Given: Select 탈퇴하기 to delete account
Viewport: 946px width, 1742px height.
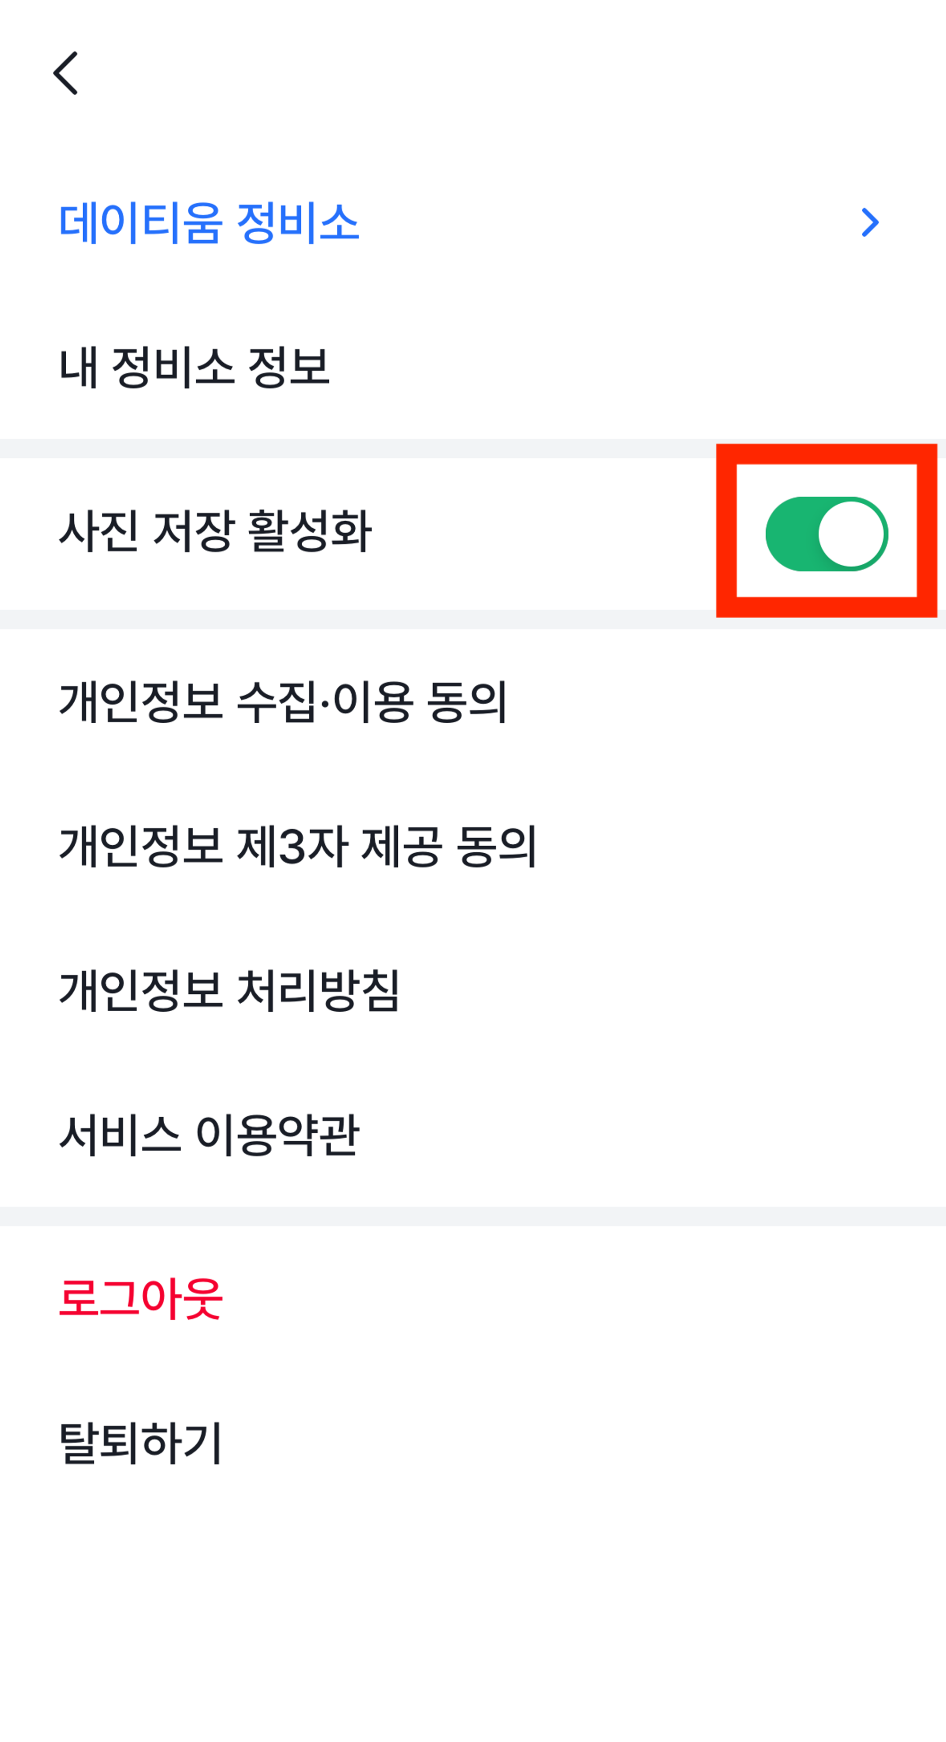Looking at the screenshot, I should pyautogui.click(x=140, y=1443).
